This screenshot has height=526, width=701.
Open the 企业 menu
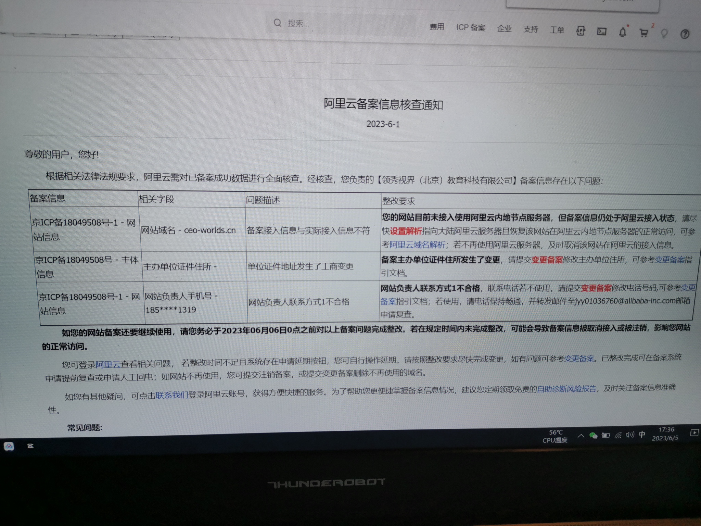[x=504, y=28]
